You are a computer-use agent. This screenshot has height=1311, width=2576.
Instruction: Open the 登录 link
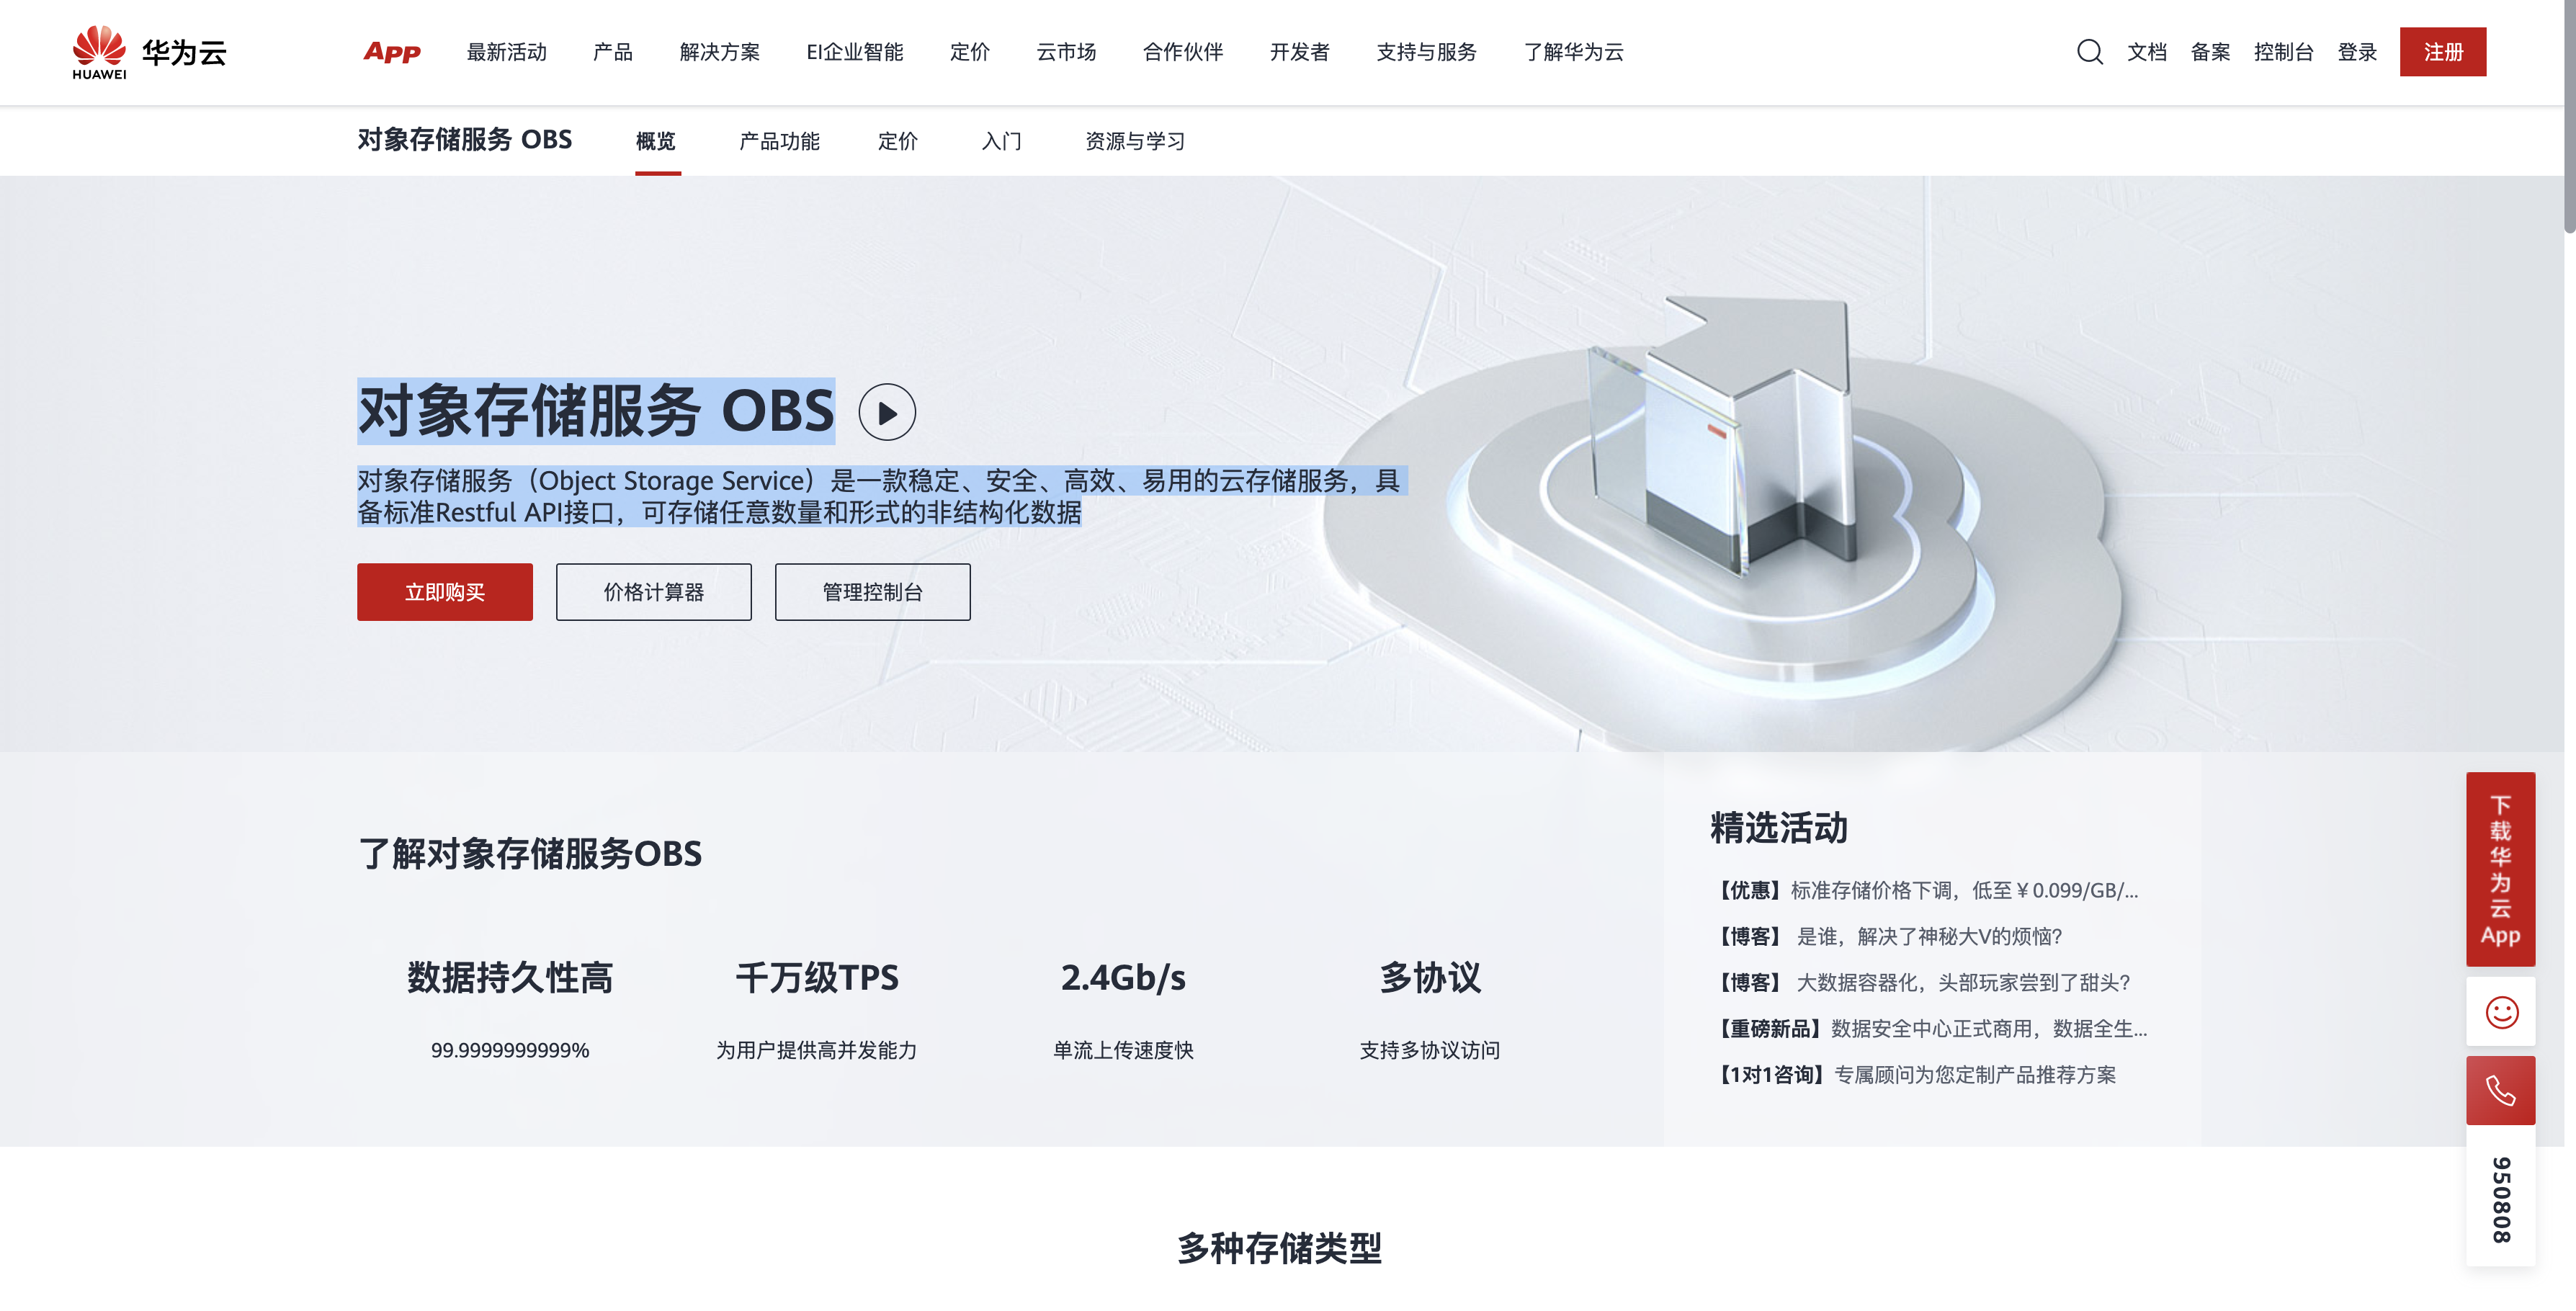coord(2358,52)
